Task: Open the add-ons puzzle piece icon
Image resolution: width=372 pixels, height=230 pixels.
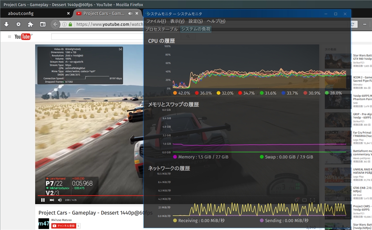Action: pos(31,24)
